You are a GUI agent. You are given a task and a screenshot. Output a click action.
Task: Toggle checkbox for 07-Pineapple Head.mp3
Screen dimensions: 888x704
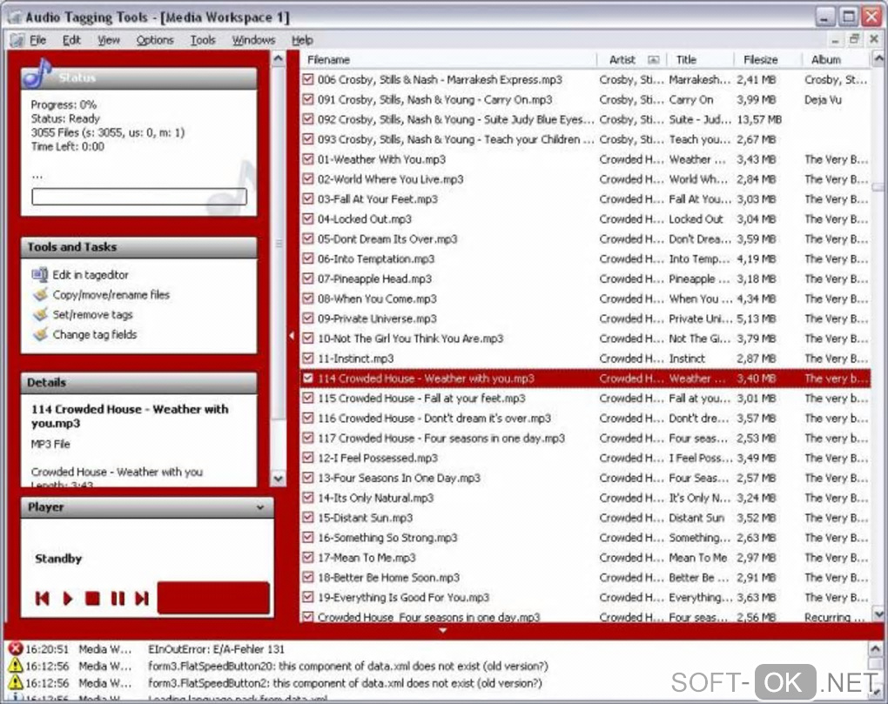[307, 278]
